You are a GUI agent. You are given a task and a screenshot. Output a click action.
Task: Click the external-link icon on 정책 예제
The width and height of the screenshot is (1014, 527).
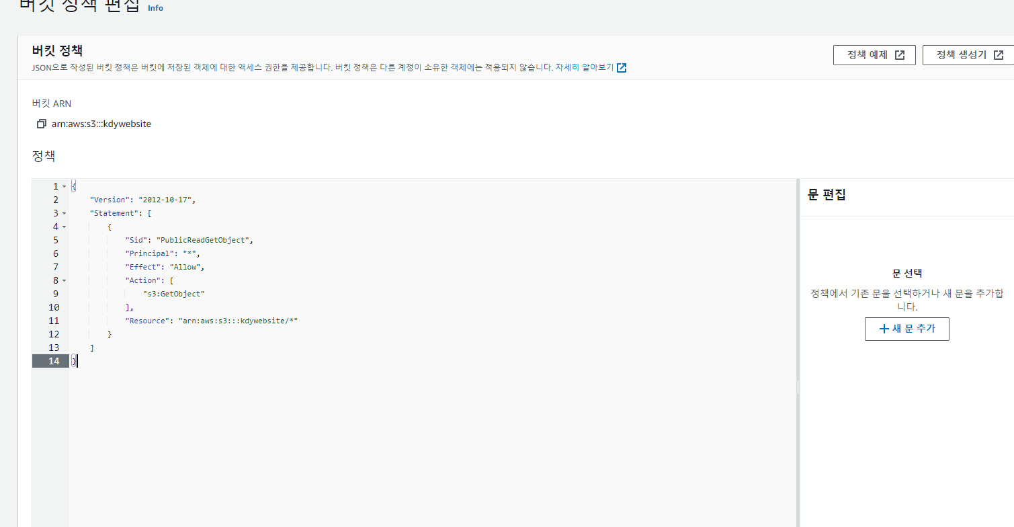point(900,55)
